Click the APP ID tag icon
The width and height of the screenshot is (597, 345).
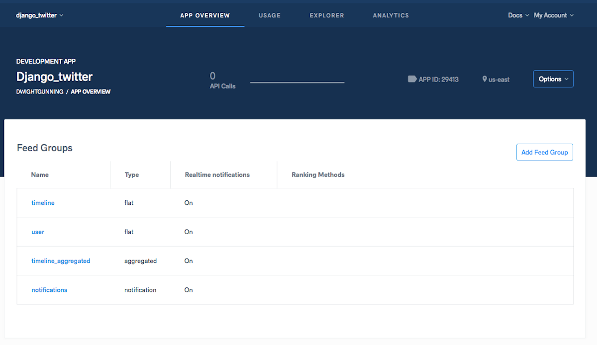(x=412, y=79)
